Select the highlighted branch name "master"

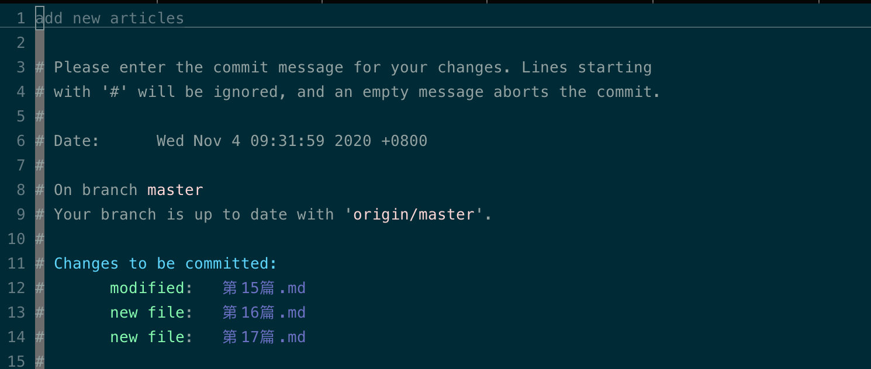(x=175, y=190)
